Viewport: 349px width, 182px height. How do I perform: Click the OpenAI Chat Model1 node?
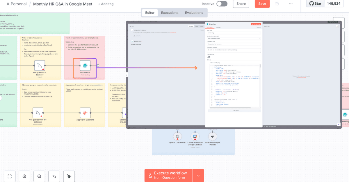[177, 136]
